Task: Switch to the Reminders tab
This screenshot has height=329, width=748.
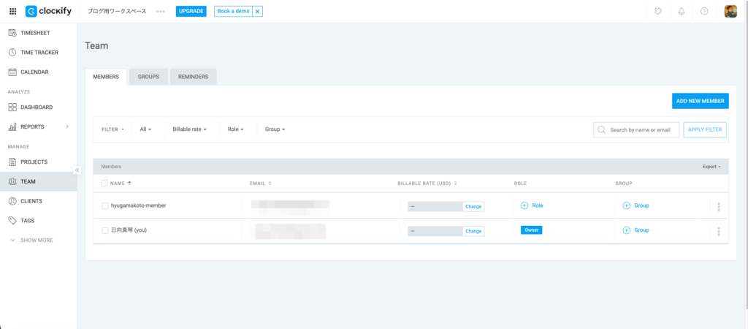Action: pos(193,77)
